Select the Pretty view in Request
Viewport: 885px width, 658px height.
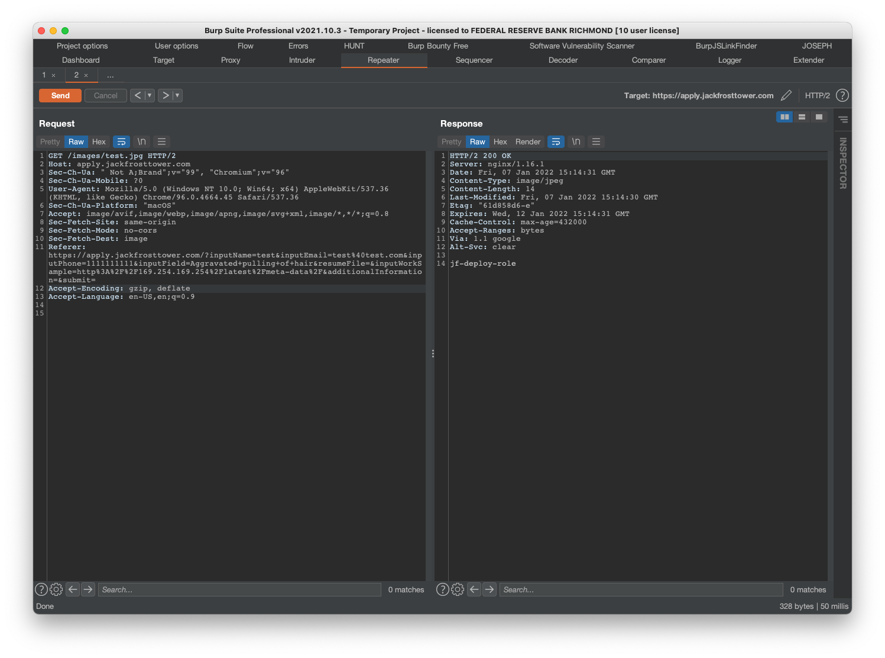pyautogui.click(x=50, y=142)
